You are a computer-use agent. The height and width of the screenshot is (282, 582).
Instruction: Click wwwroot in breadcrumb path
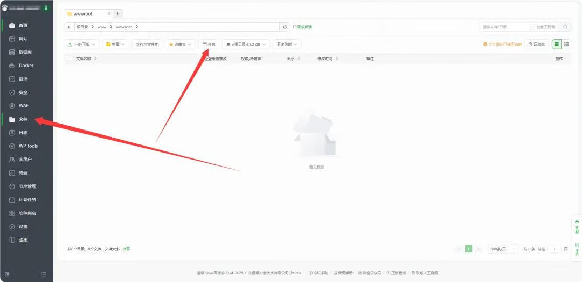tap(124, 27)
